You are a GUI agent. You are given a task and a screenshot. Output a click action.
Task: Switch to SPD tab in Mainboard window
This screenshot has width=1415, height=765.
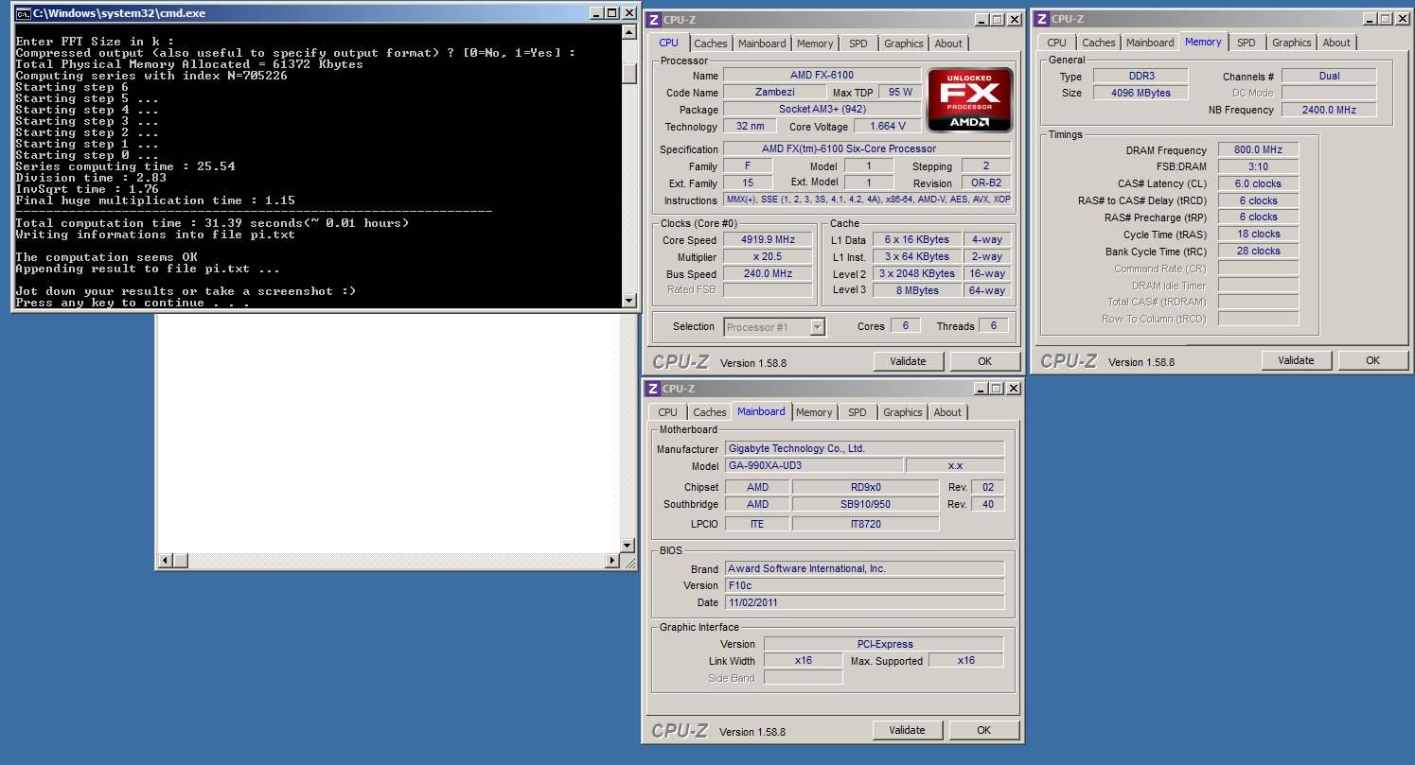pos(858,412)
